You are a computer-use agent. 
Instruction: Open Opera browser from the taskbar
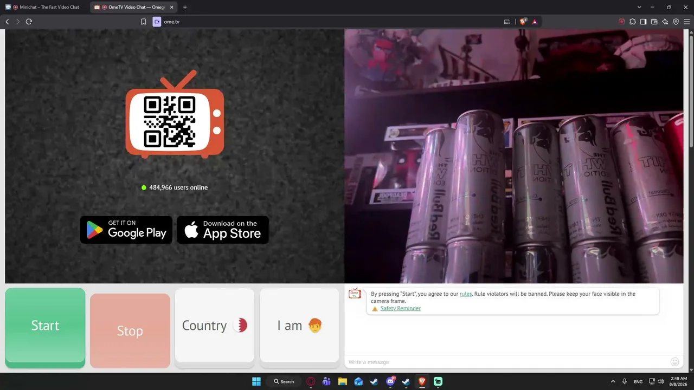(x=311, y=381)
